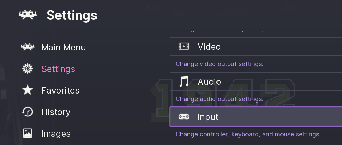
Task: Click "Change video output settings" description
Action: coord(219,64)
